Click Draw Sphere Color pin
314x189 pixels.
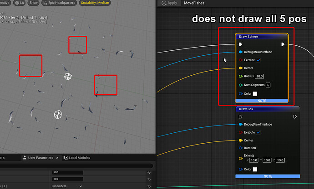coord(241,93)
